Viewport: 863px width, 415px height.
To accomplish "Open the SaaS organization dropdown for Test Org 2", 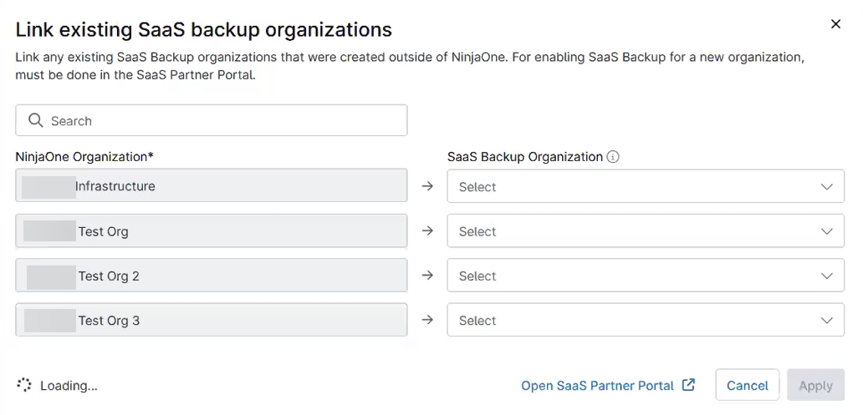I will click(646, 276).
